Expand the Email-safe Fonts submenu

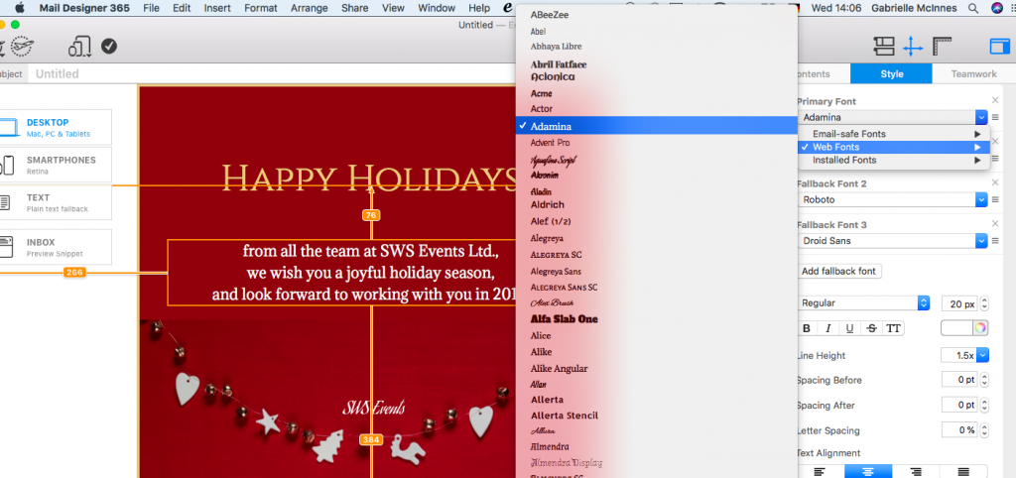pyautogui.click(x=894, y=134)
